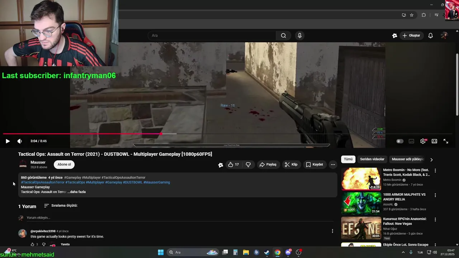459x258 pixels.
Task: Expand description with '...daha fazla'
Action: click(77, 192)
